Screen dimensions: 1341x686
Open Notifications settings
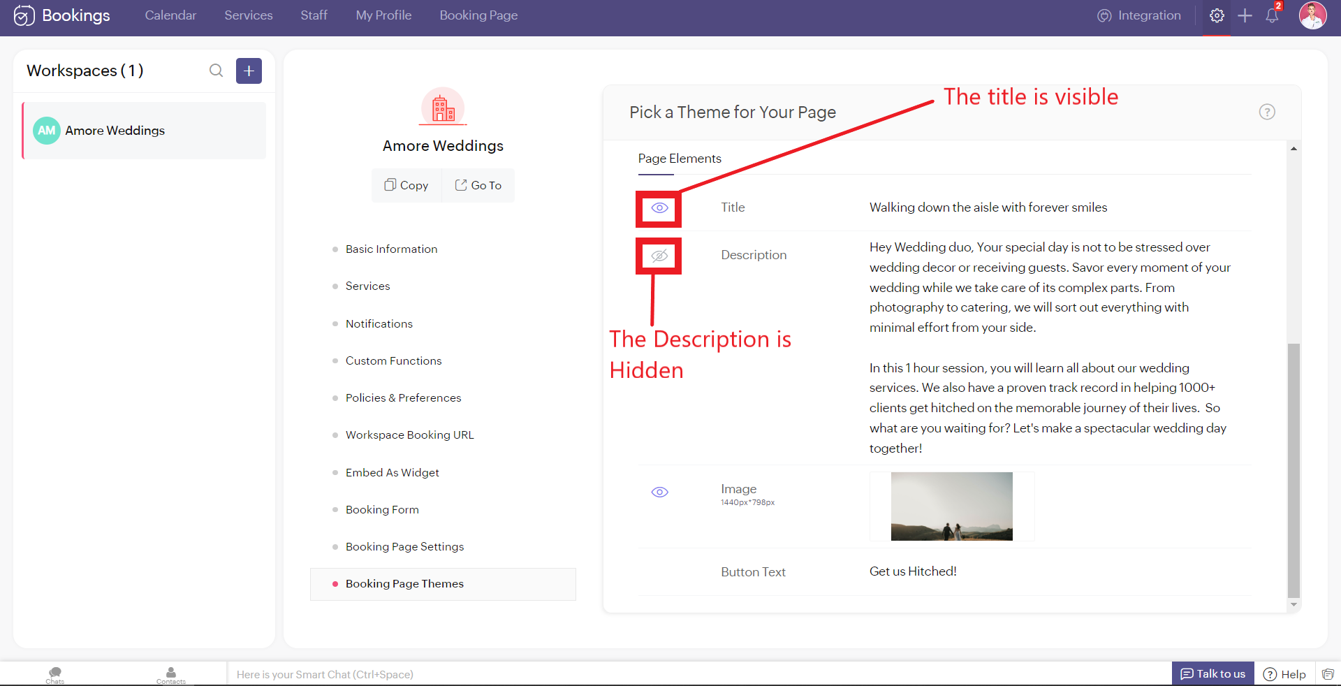(379, 324)
